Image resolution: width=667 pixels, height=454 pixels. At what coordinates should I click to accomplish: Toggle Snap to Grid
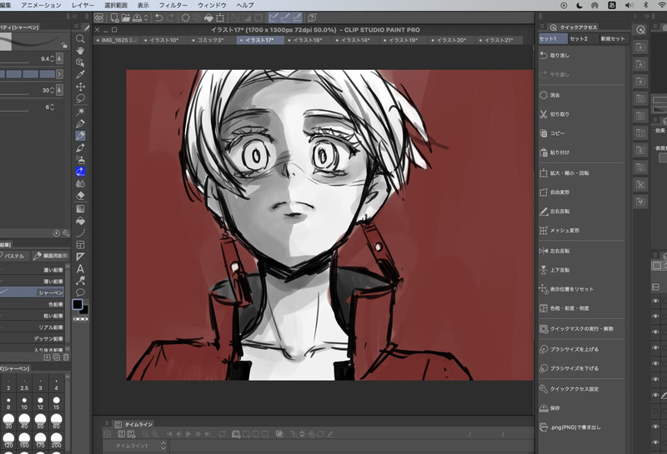click(297, 17)
